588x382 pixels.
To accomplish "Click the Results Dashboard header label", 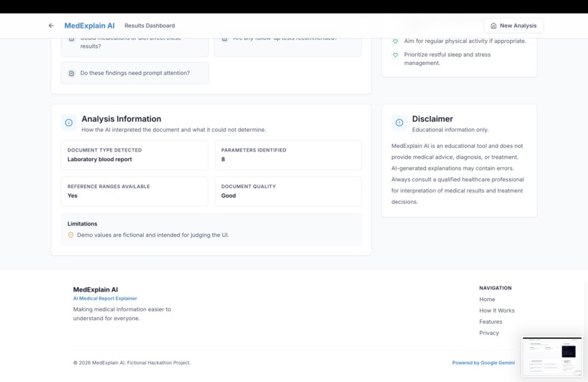I will 150,26.
